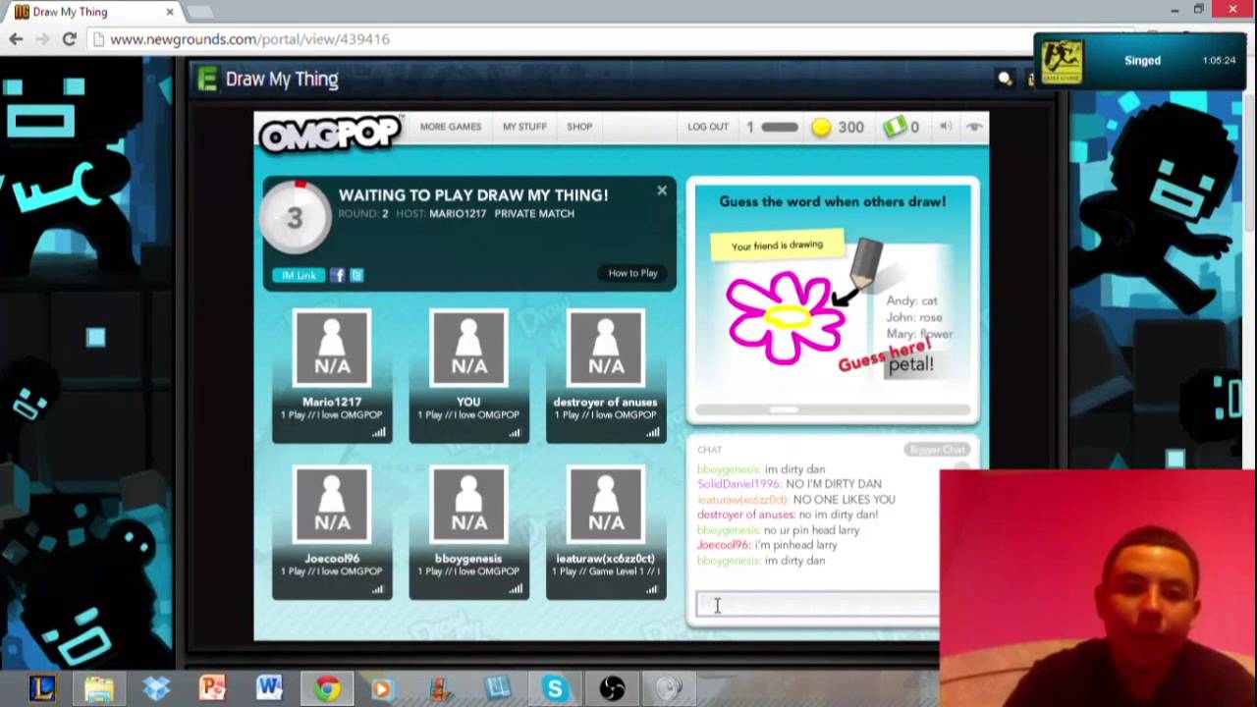Select bboygenesis player avatar
Screen dimensions: 1257x707
(468, 504)
